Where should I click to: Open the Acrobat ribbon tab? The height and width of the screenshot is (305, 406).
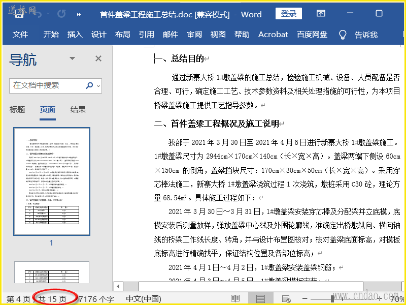tap(273, 34)
